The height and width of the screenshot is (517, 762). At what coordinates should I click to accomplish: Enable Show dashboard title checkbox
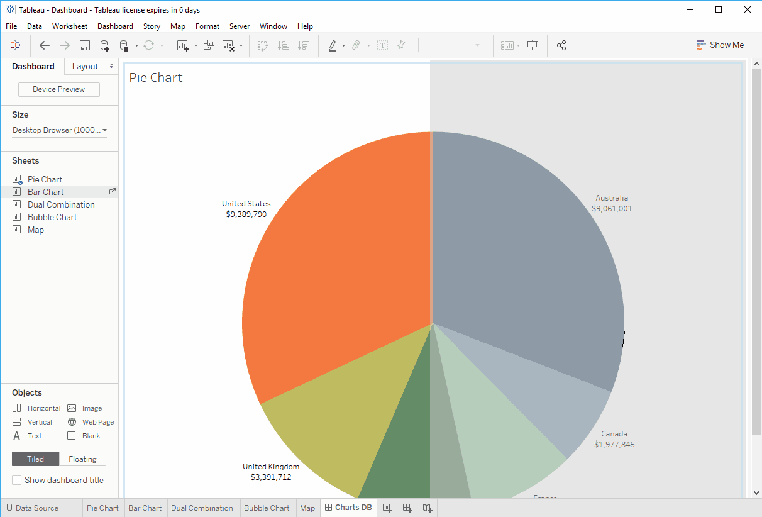click(17, 480)
